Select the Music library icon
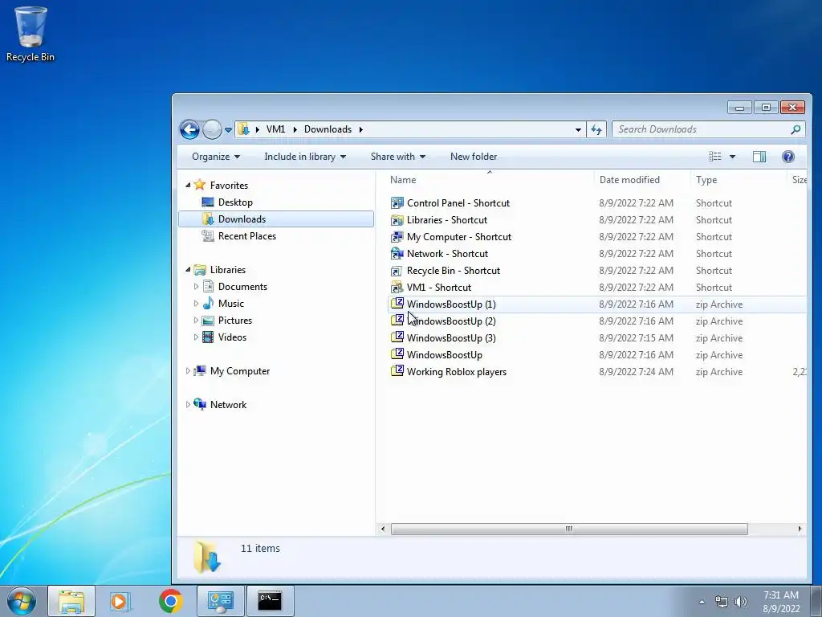The width and height of the screenshot is (822, 617). pos(208,303)
